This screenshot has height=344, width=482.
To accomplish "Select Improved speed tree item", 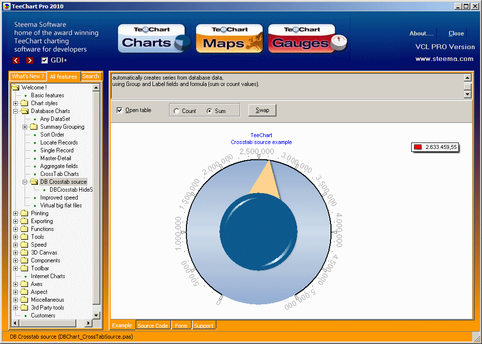I will (x=59, y=198).
